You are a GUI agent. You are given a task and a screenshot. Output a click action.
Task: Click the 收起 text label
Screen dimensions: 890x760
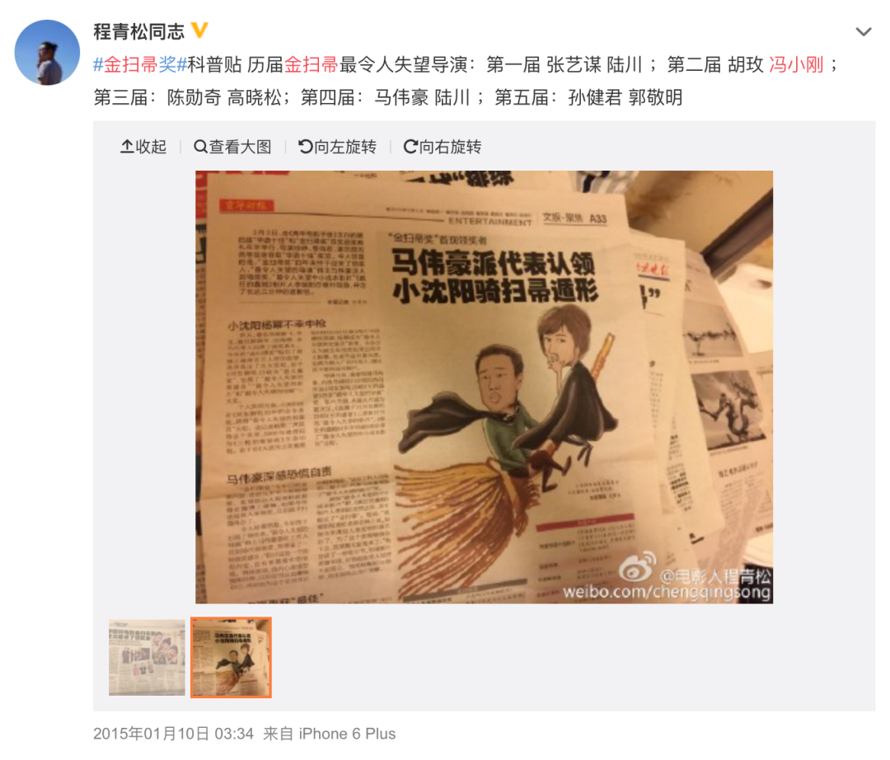[151, 147]
